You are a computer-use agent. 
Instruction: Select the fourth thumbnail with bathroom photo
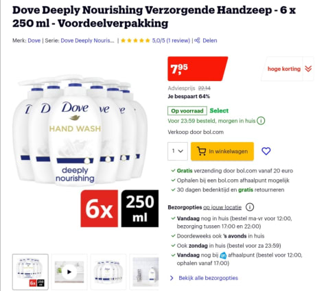(145, 272)
